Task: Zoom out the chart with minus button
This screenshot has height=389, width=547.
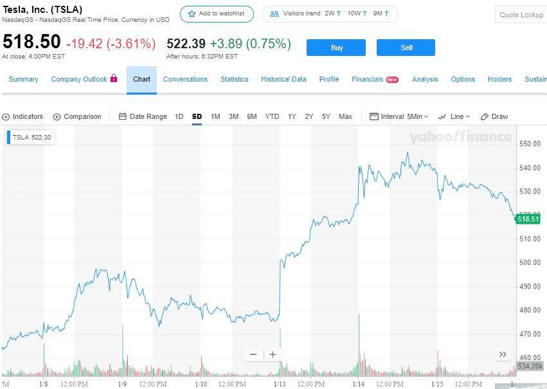Action: tap(253, 354)
